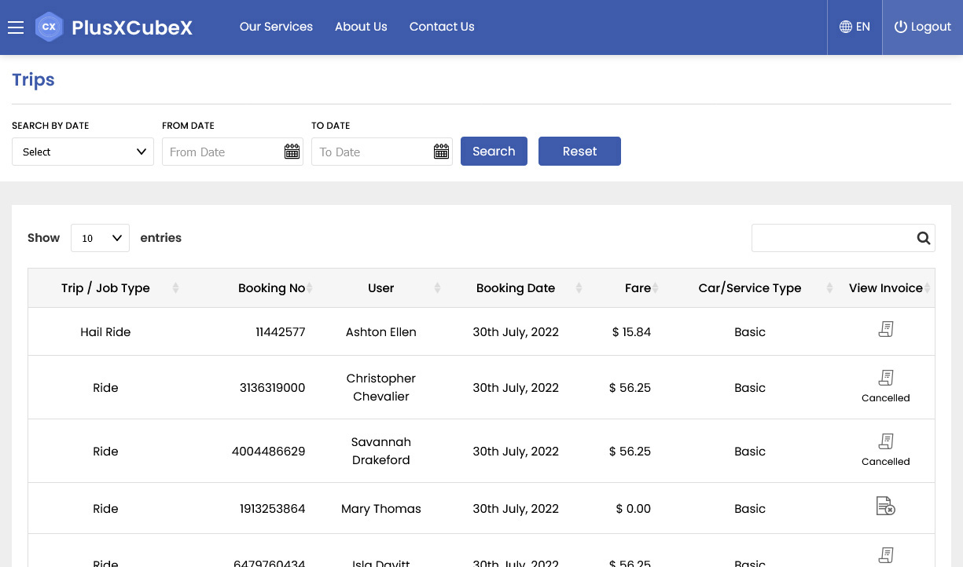Select booking number 4004486629

tap(269, 452)
